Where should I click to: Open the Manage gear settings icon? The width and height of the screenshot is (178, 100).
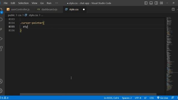1,91
